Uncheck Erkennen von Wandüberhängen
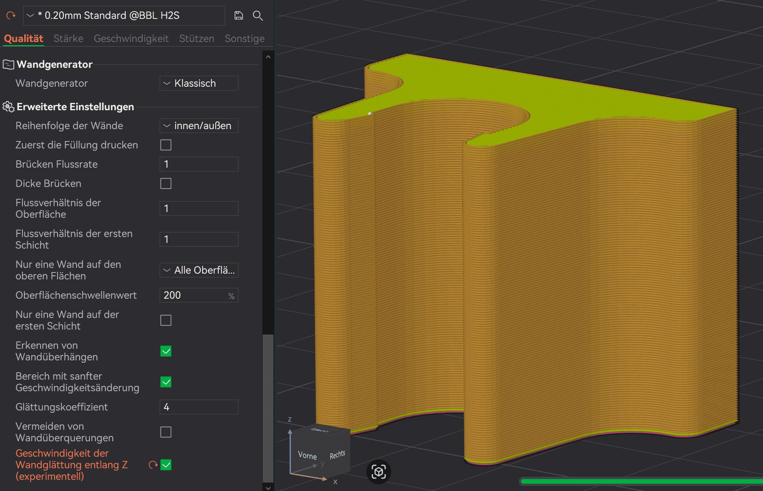 click(x=166, y=351)
